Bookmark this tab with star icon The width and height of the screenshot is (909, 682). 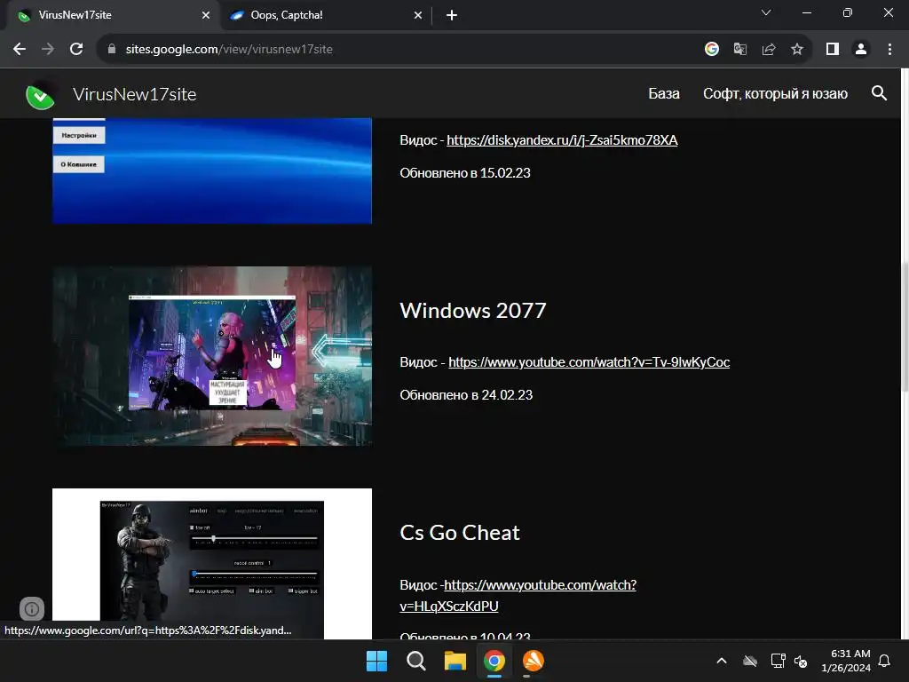tap(797, 50)
